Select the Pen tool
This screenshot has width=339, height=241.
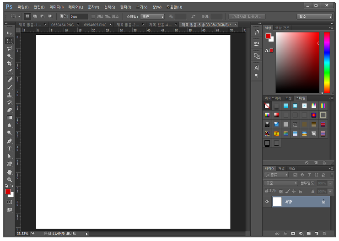(x=10, y=141)
